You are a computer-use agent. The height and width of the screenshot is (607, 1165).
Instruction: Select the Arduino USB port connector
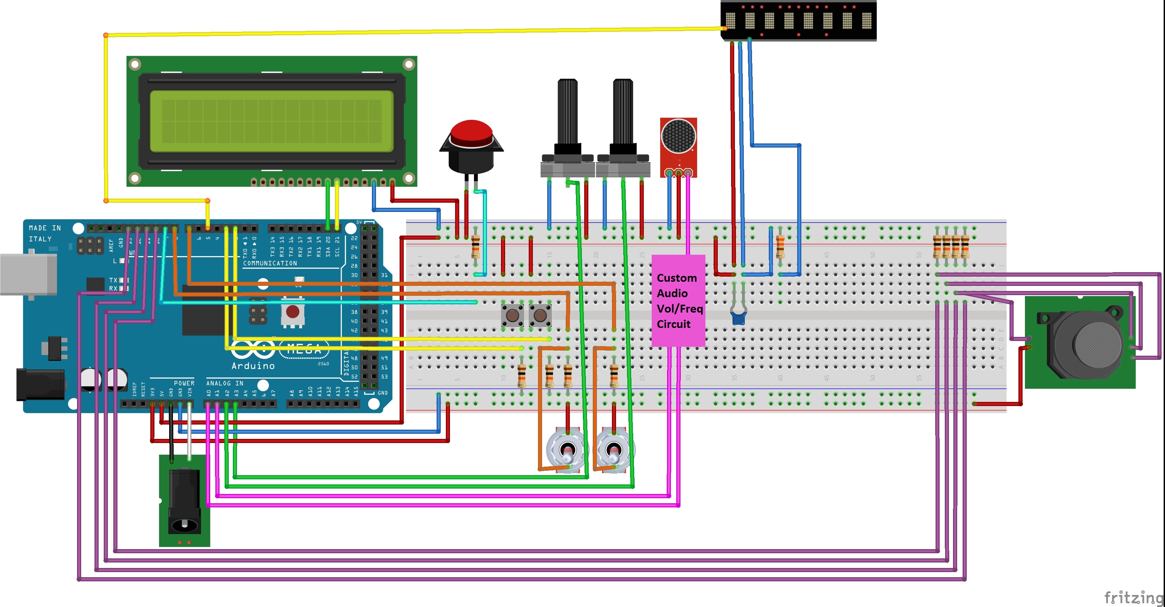[28, 274]
